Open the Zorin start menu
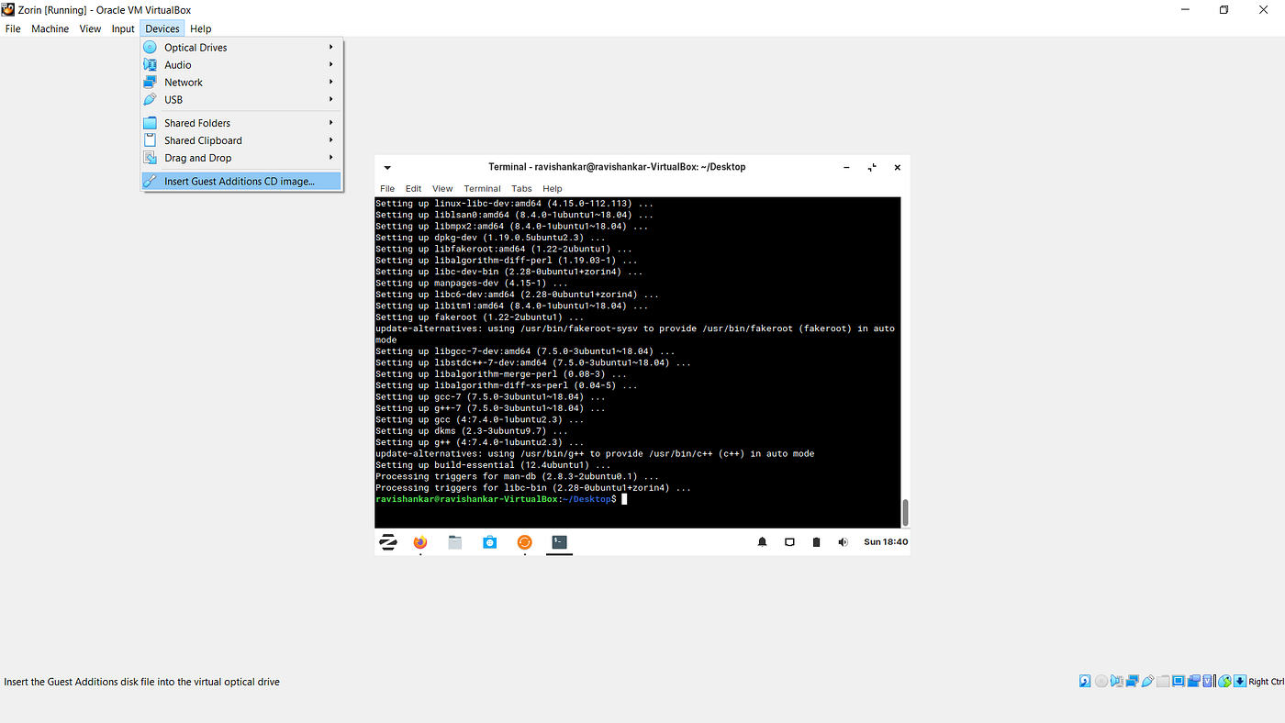The width and height of the screenshot is (1285, 723). point(388,542)
